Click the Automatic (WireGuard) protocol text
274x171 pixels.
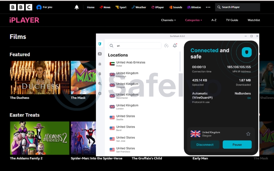pyautogui.click(x=202, y=96)
